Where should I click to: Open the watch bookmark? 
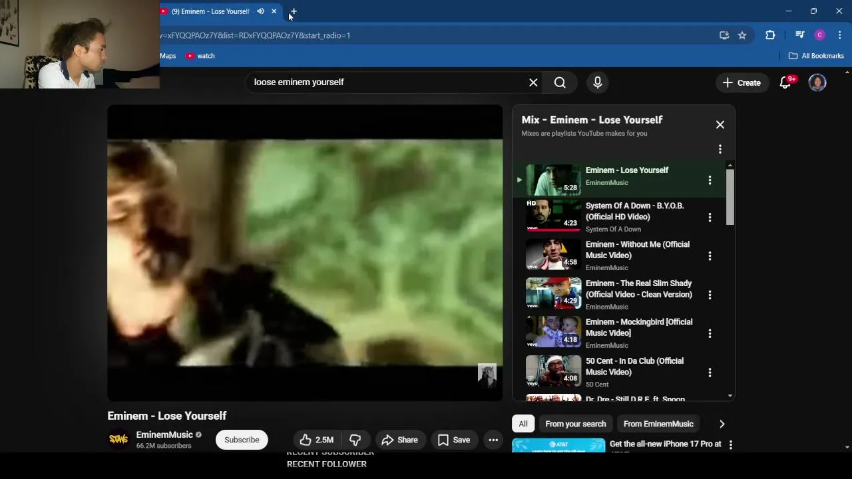click(200, 56)
